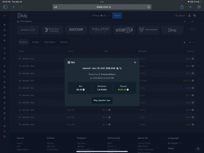
Task: Open footer Affiliate link
Action: pos(81,146)
